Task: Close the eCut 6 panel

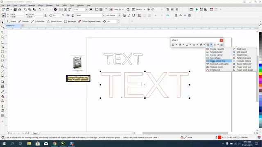Action: pos(221,40)
